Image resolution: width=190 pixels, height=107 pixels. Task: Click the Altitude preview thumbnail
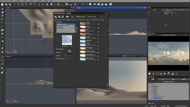point(83,23)
